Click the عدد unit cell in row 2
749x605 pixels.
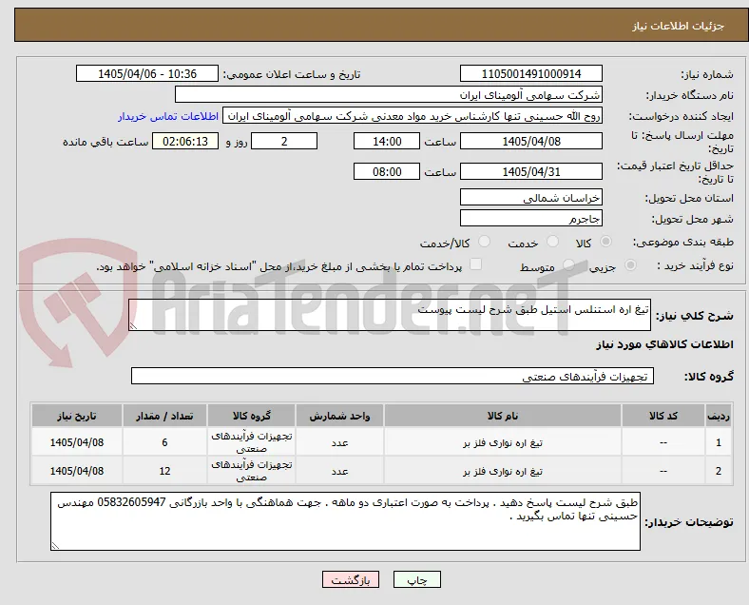tap(339, 471)
